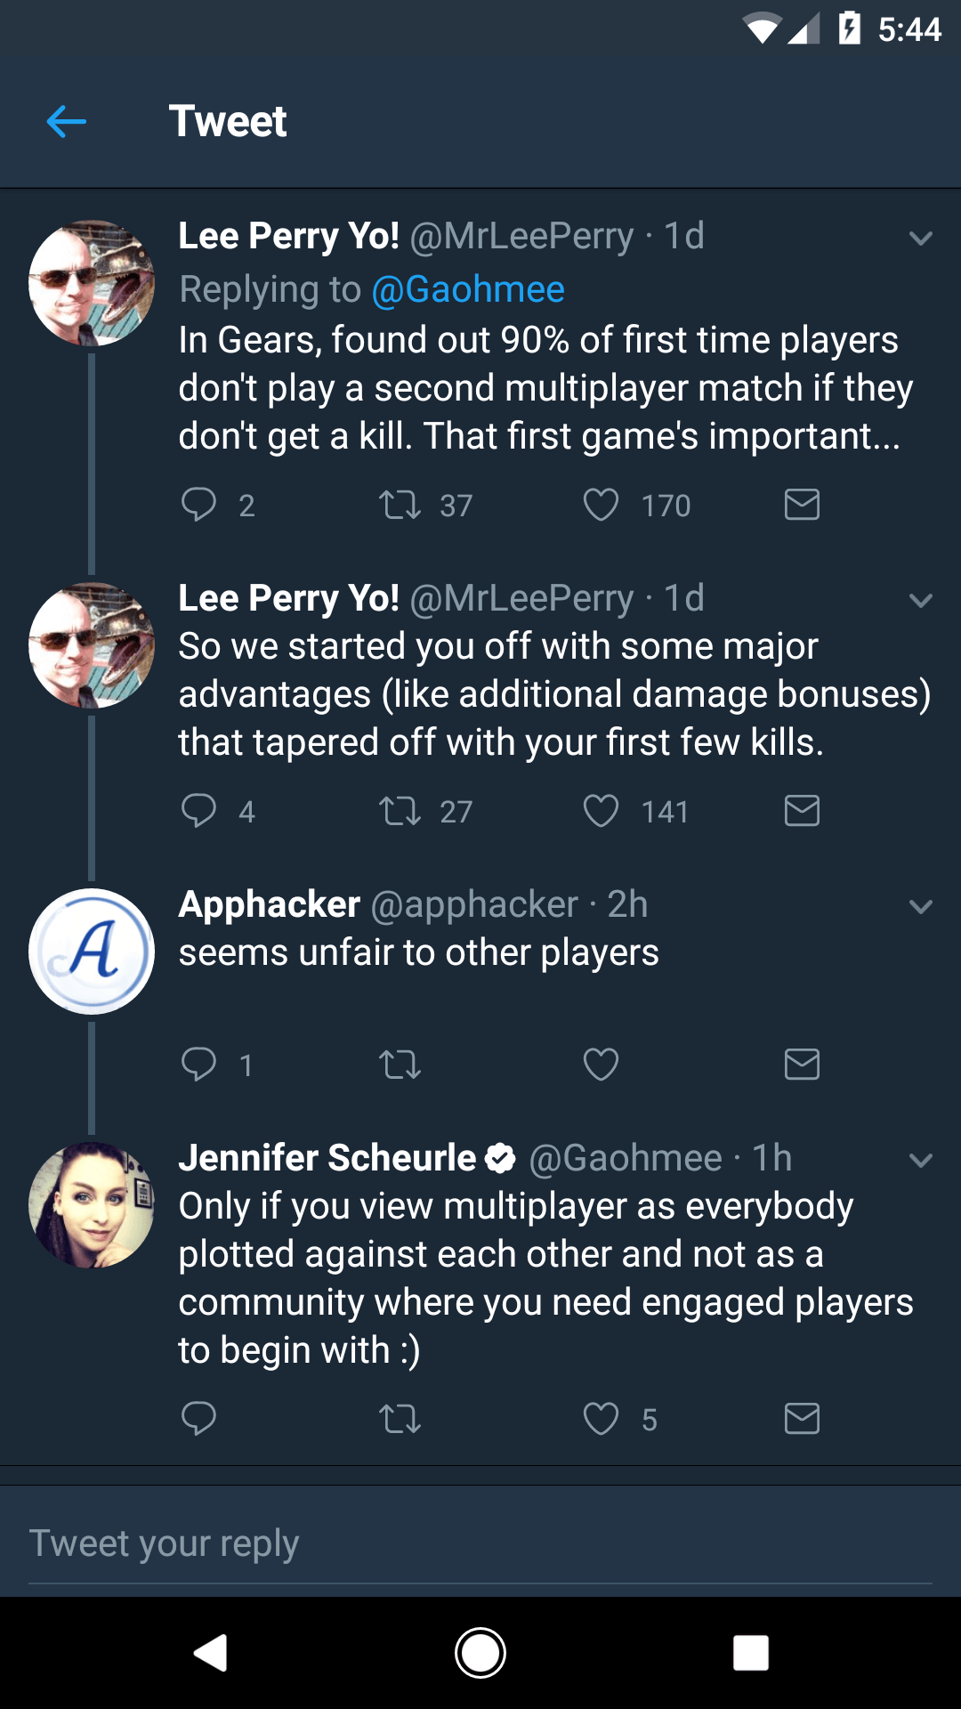Screen dimensions: 961x1709
Task: Reply to the Gears 90% first-time players tweet
Action: pos(198,505)
